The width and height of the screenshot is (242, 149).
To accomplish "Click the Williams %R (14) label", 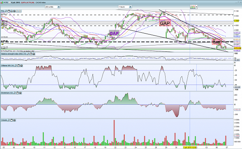I will [8, 66].
